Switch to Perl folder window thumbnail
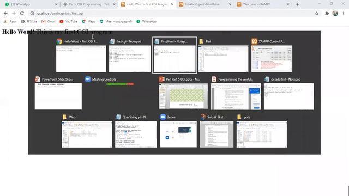Image resolution: width=349 pixels, height=196 pixels. (x=223, y=59)
